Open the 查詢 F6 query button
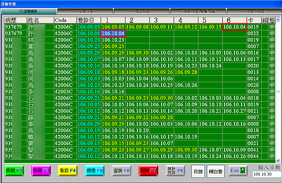This screenshot has width=282, height=183. click(x=121, y=171)
